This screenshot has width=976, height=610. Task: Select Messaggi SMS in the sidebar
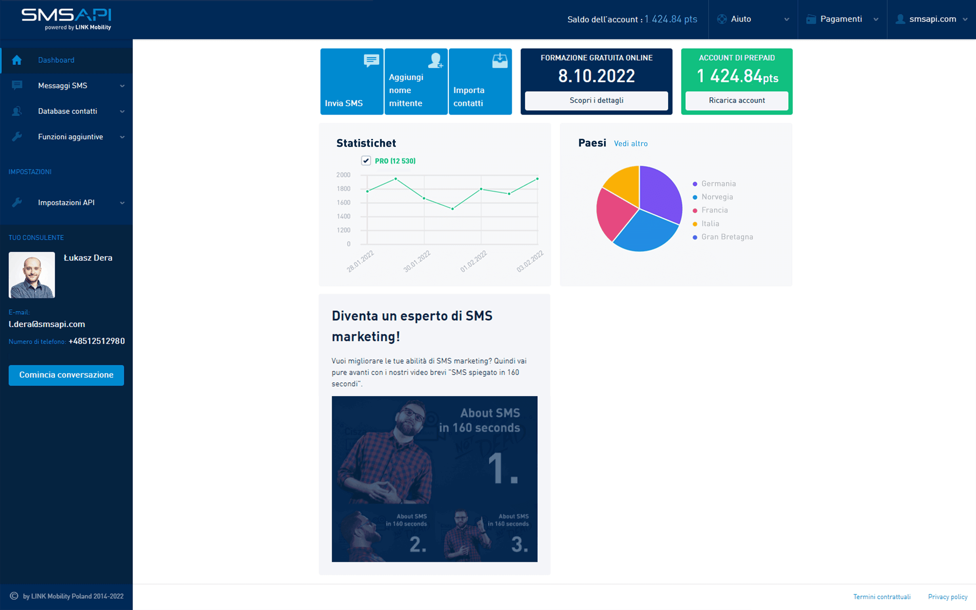66,85
